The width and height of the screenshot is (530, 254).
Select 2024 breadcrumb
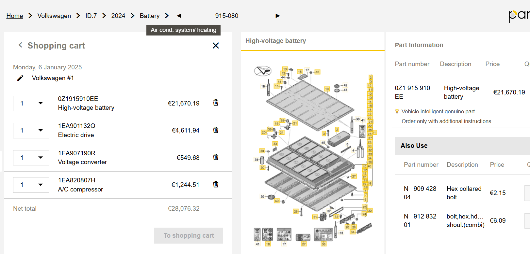[118, 16]
